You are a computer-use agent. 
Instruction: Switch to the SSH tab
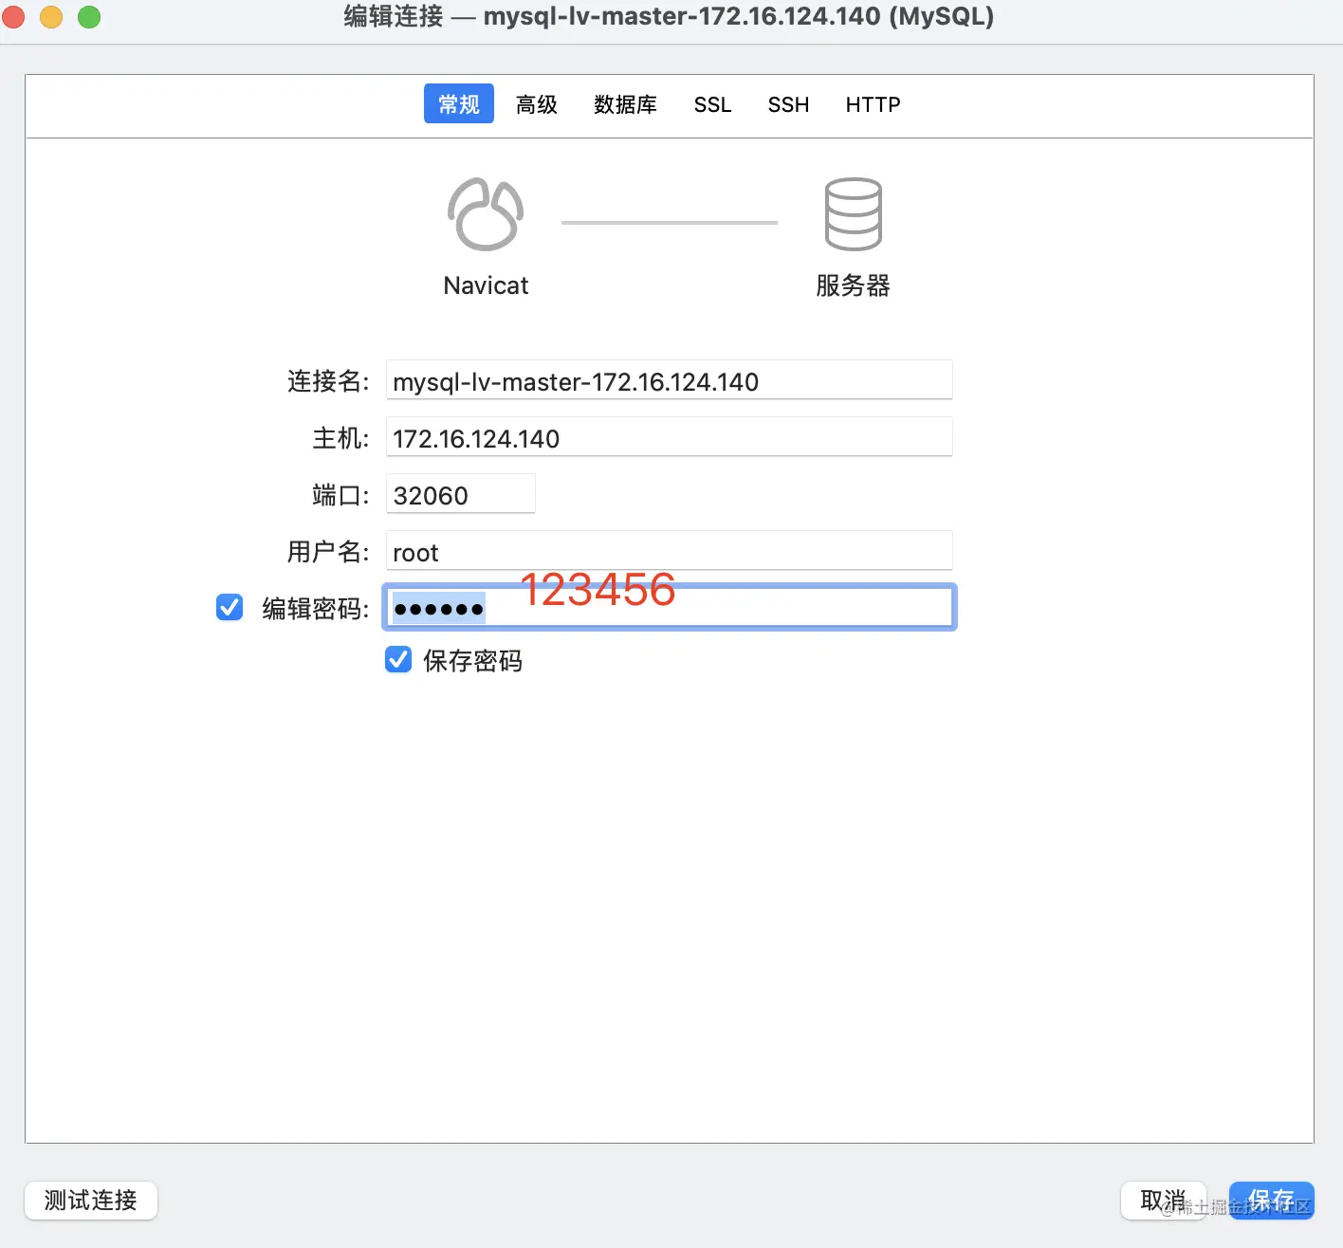click(789, 104)
